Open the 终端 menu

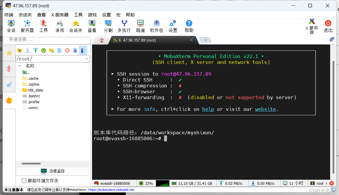tap(9, 15)
